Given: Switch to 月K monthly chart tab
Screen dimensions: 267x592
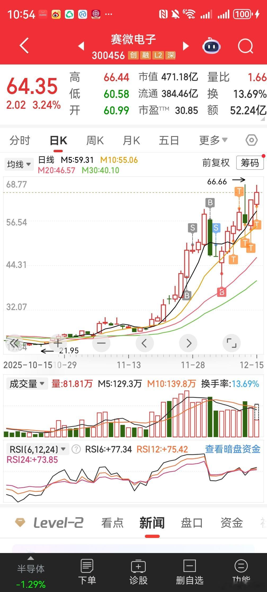Looking at the screenshot, I should tap(131, 140).
